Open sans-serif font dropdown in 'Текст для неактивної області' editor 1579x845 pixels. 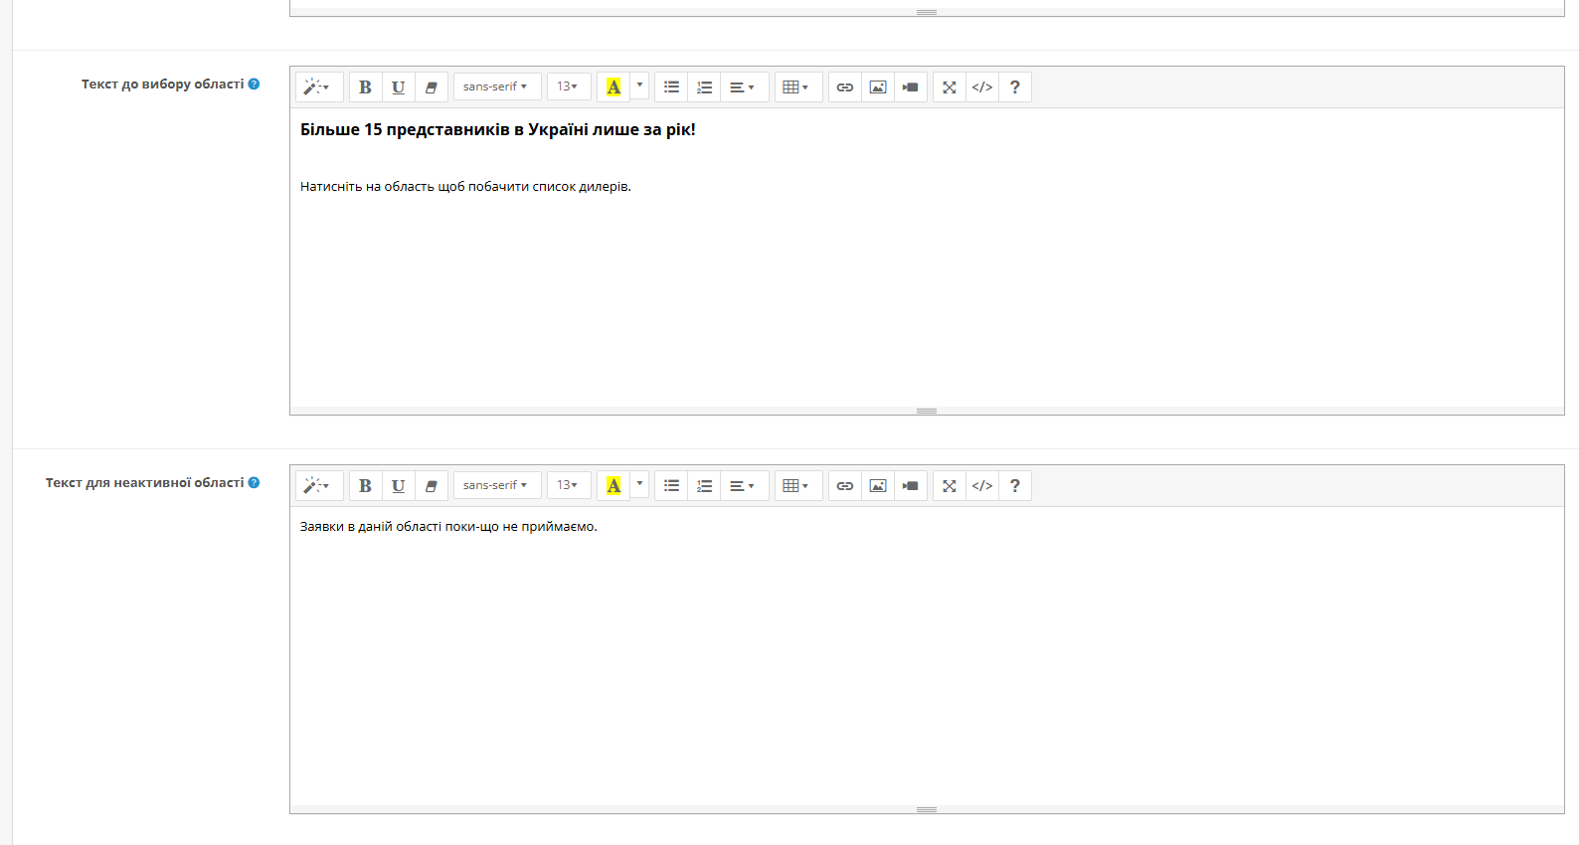pos(497,485)
